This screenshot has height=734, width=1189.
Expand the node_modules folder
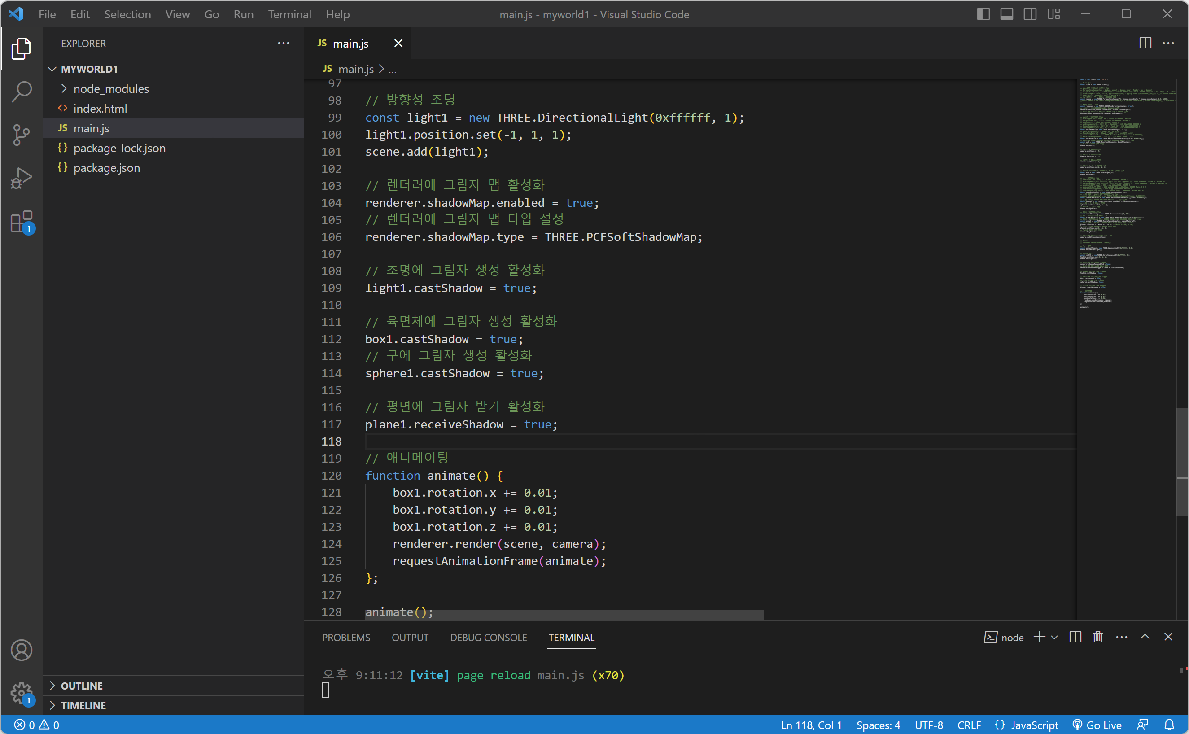111,89
